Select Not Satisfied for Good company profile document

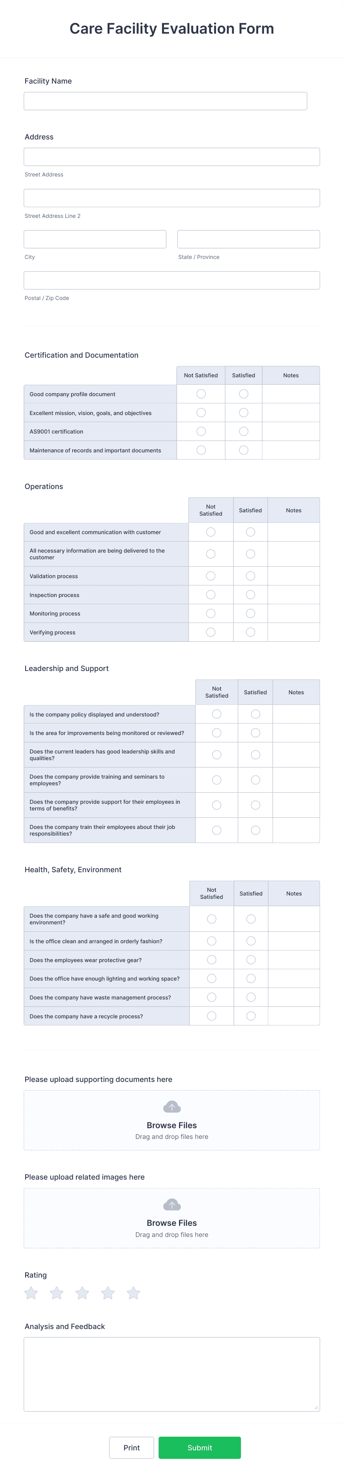pos(200,394)
